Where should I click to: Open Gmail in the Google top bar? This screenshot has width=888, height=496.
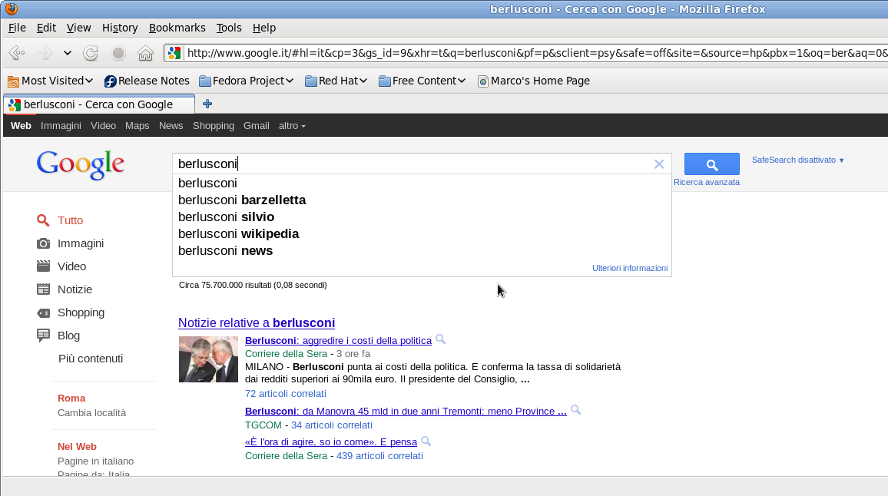point(257,126)
